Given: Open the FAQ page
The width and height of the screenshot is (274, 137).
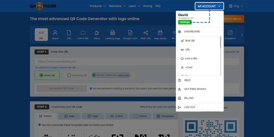Looking at the screenshot, I should (158, 6).
